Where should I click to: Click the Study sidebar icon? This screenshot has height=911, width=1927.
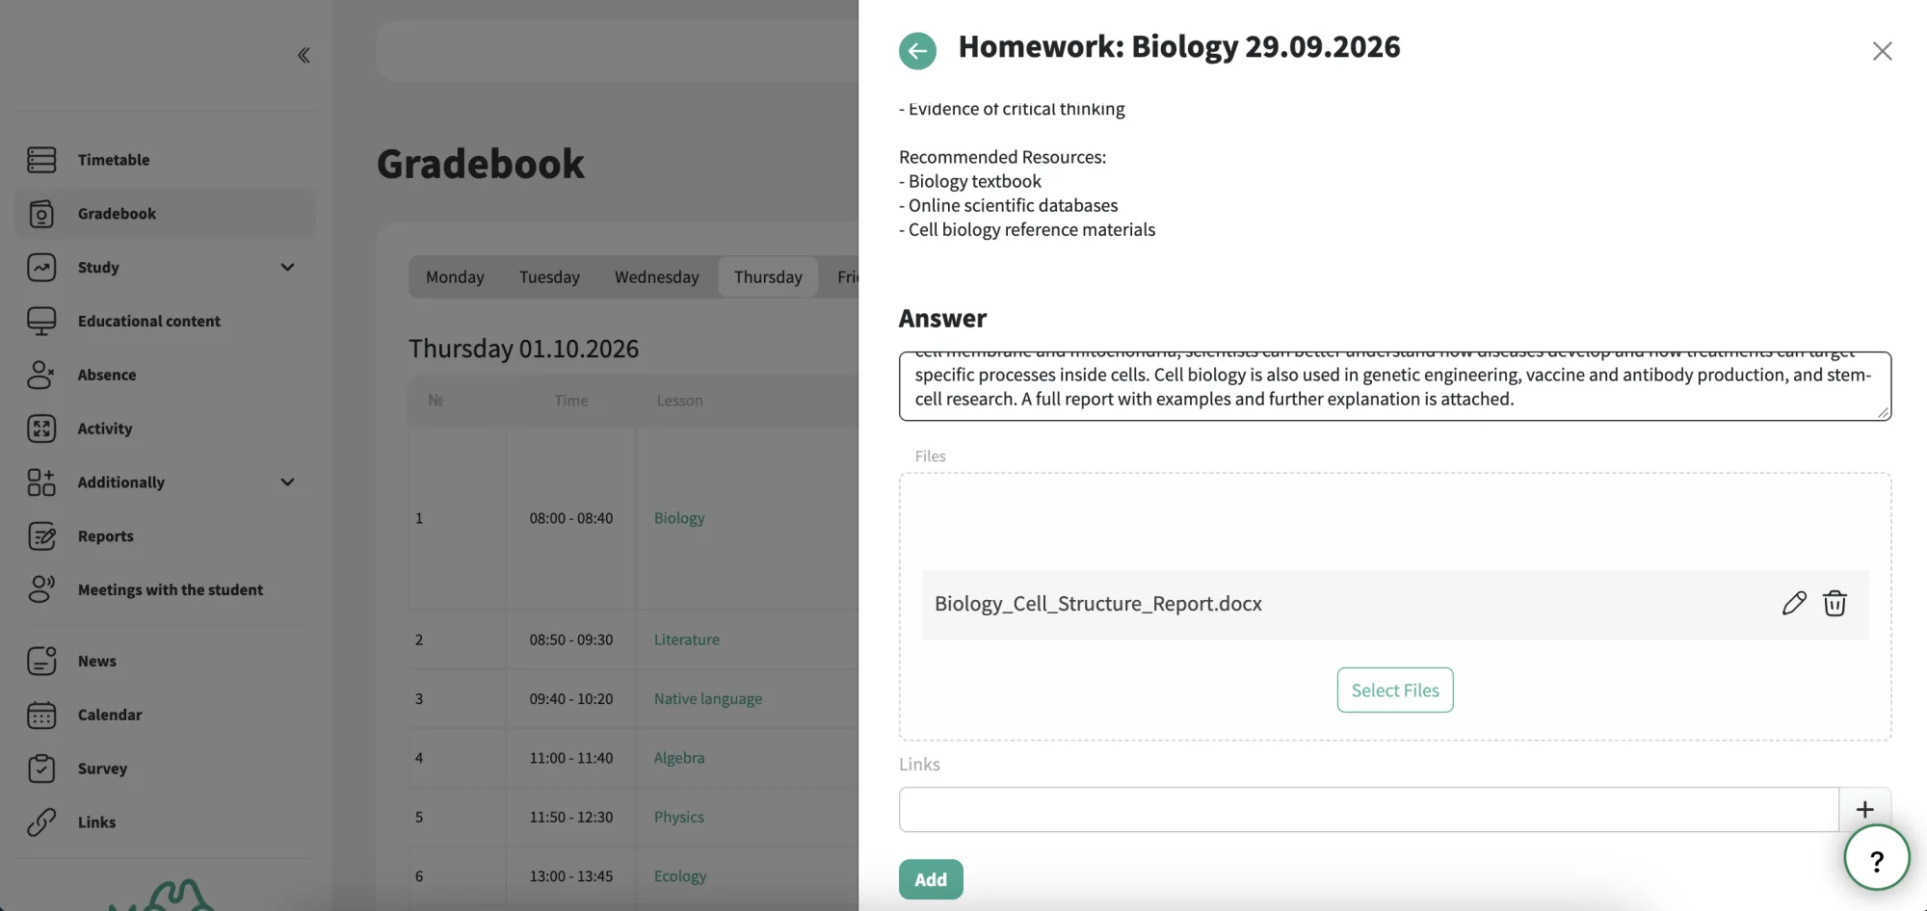41,268
